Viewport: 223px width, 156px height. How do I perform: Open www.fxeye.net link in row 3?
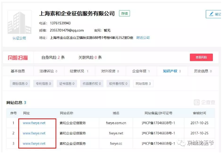[x=34, y=143]
